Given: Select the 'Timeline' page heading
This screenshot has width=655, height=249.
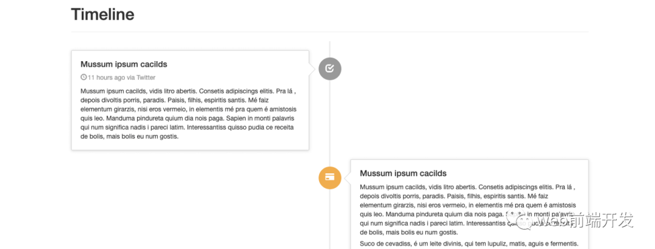Looking at the screenshot, I should [102, 15].
